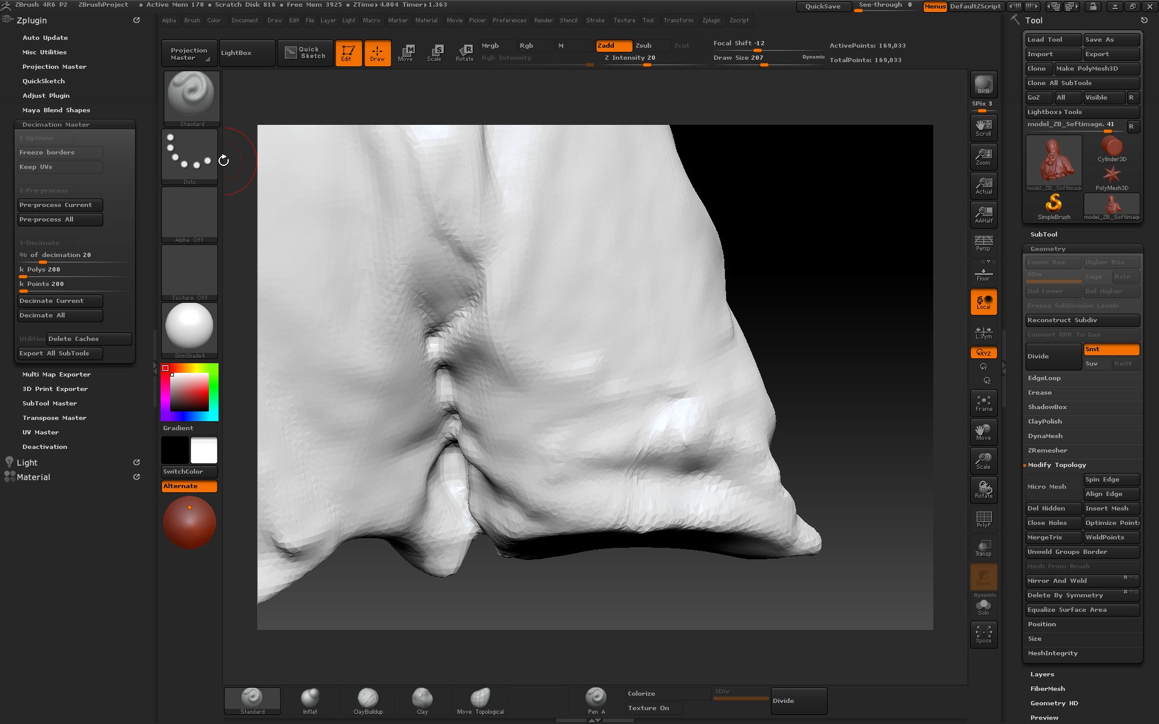Screen dimensions: 1159x724
Task: Select the PolyMesh3D star tool
Action: click(x=1111, y=177)
